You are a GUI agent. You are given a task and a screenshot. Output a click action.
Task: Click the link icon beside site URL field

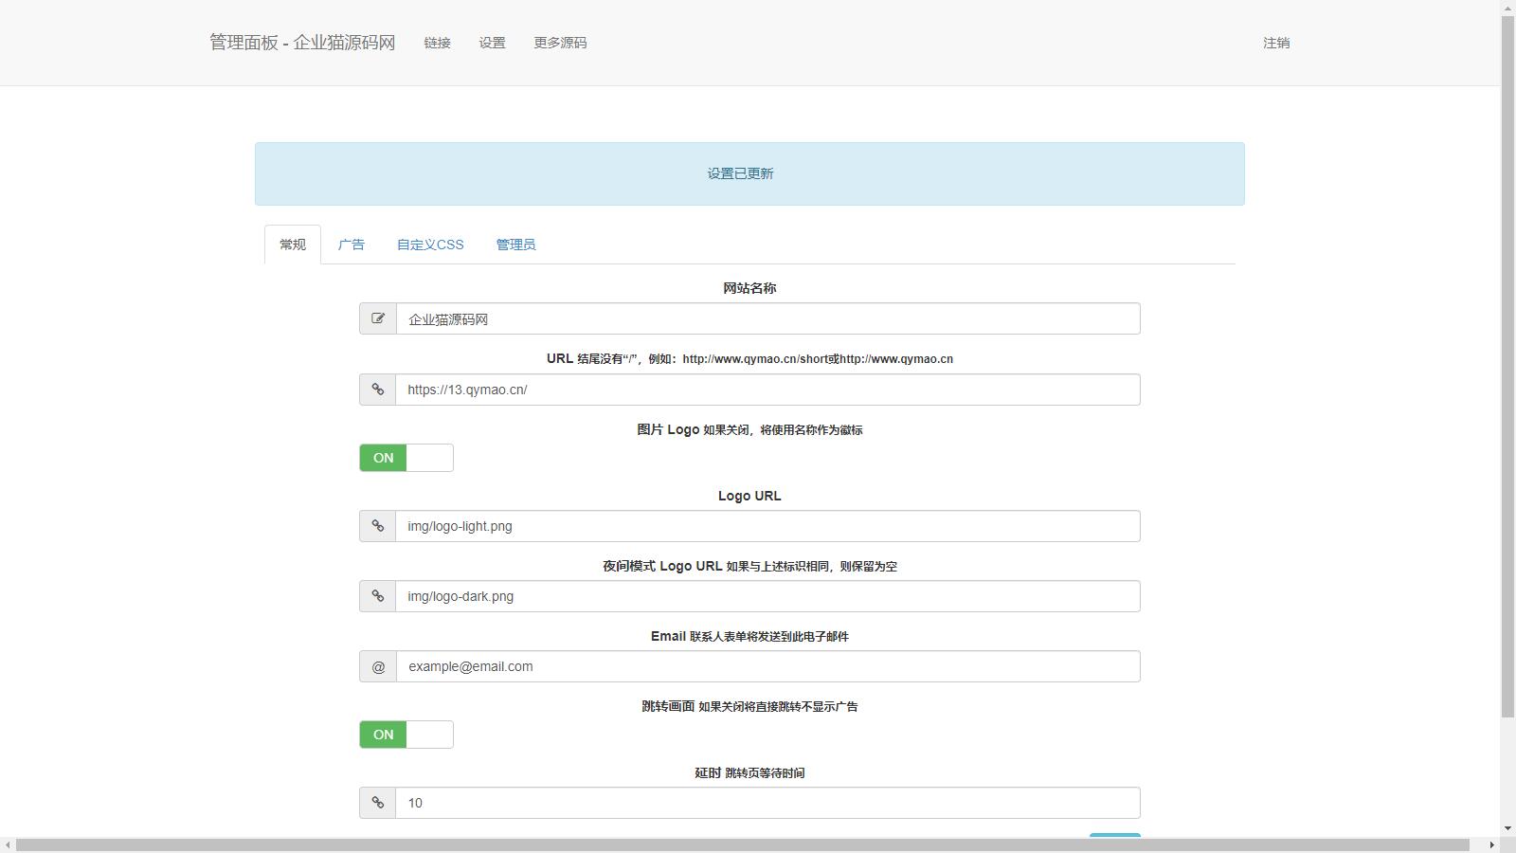[378, 390]
